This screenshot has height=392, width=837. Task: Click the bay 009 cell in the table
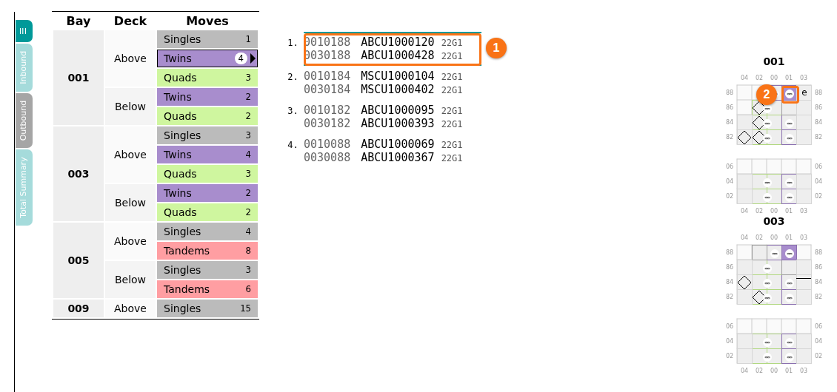tap(79, 308)
